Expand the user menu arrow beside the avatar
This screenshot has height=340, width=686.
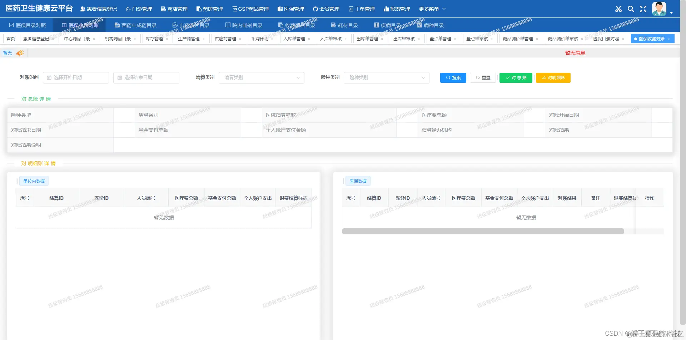(671, 13)
